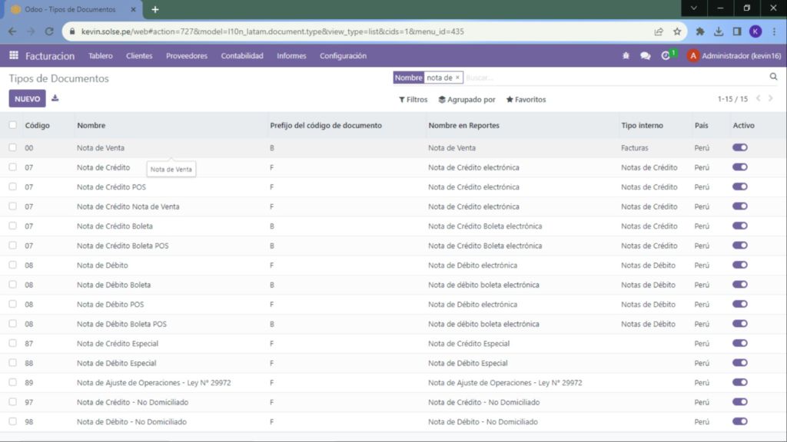This screenshot has width=787, height=442.
Task: Open the Agrupado por dropdown
Action: tap(467, 100)
